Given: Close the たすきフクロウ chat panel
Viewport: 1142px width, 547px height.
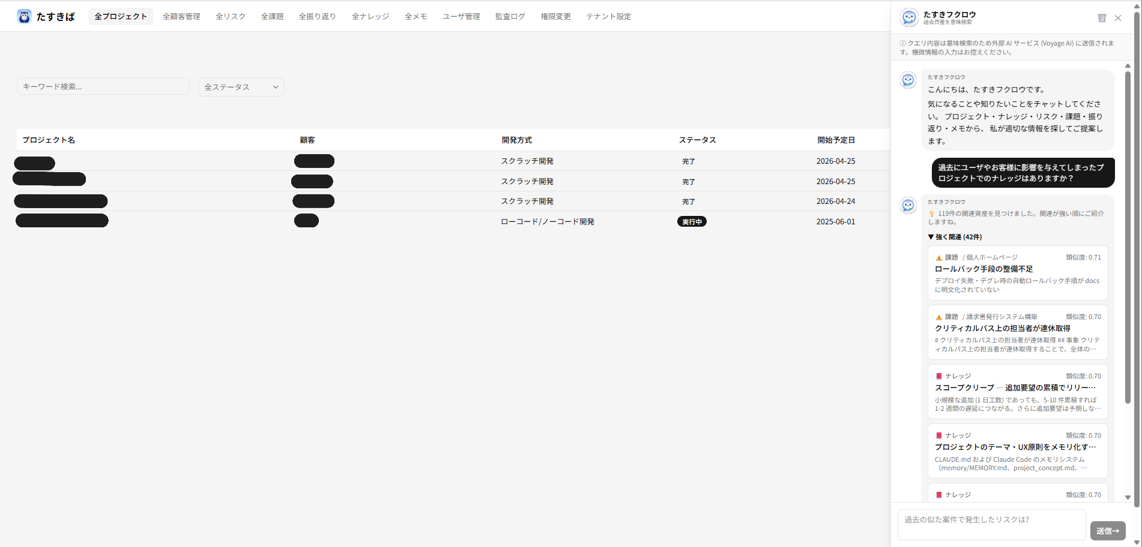Looking at the screenshot, I should click(x=1118, y=18).
